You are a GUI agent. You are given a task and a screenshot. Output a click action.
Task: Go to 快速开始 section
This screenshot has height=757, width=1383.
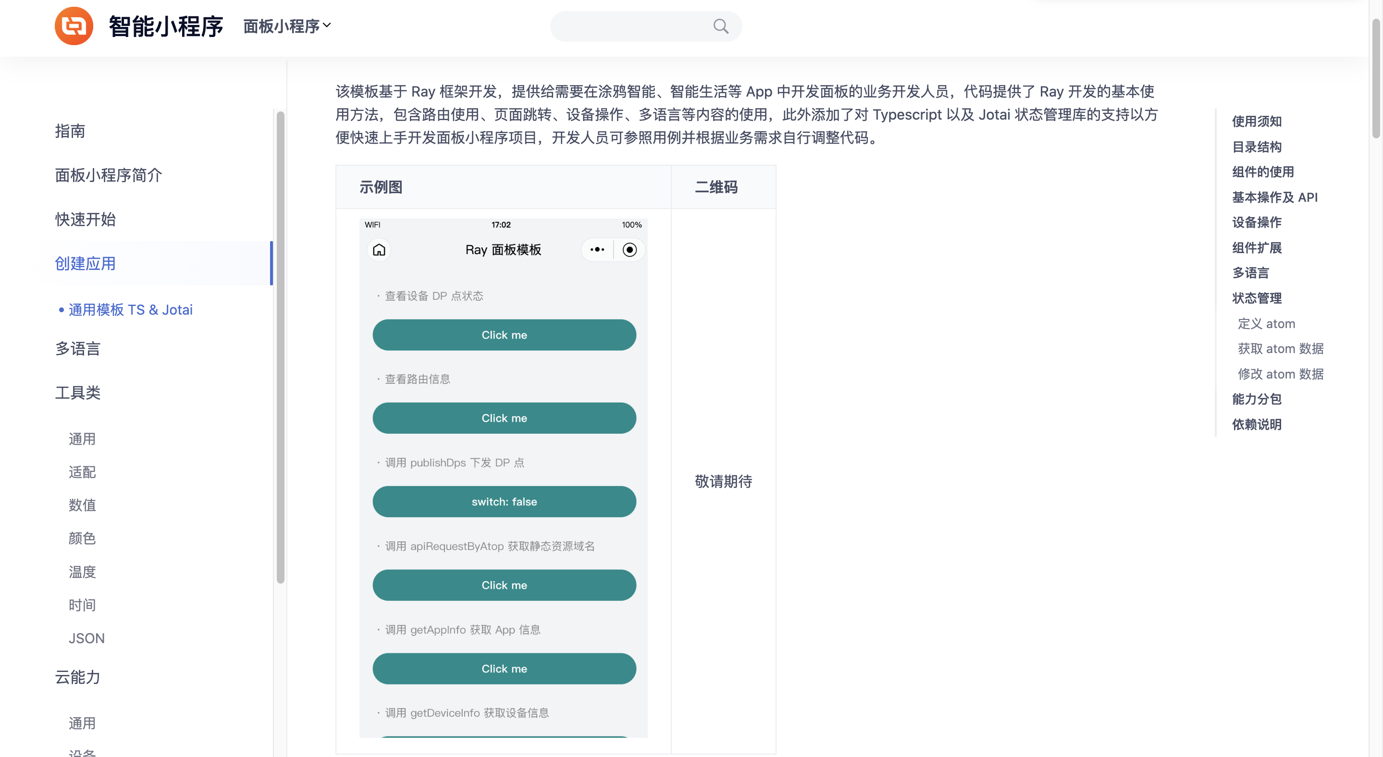click(86, 220)
